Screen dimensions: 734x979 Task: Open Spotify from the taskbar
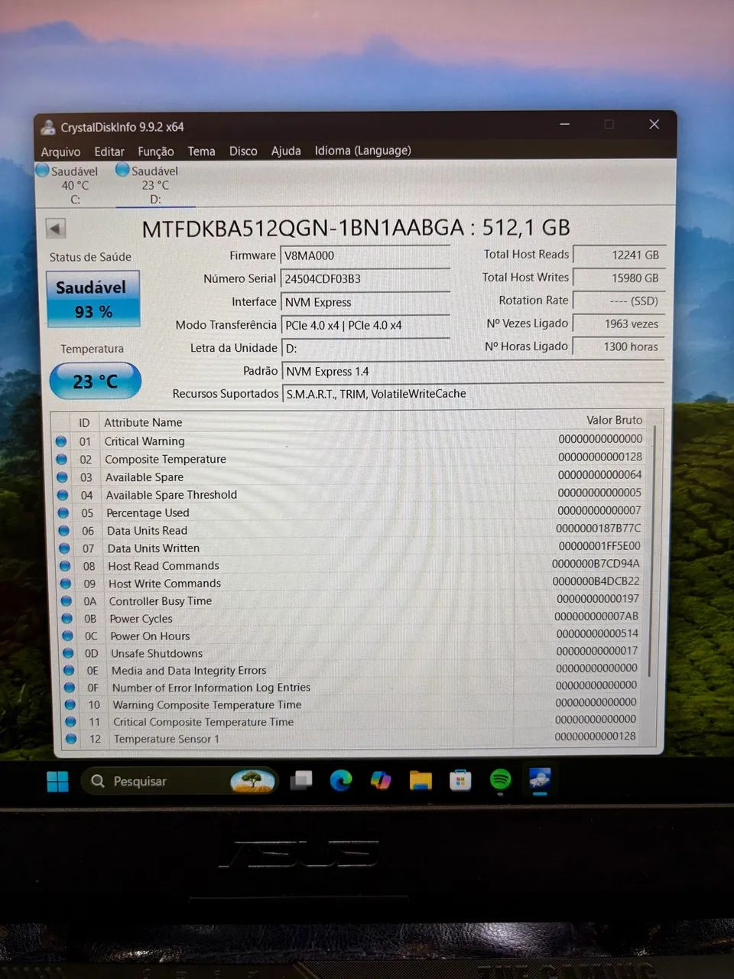click(500, 780)
